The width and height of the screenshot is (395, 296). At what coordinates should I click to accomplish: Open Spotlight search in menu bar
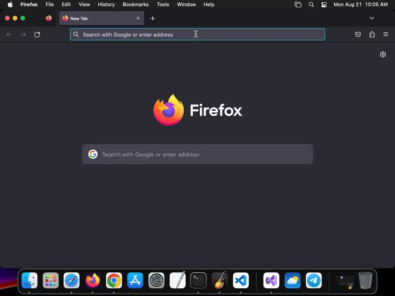(311, 4)
